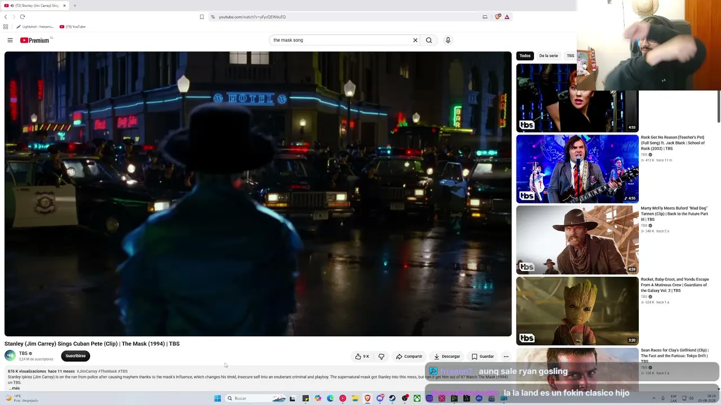Select the TBS filter chip
The height and width of the screenshot is (405, 721).
point(570,56)
